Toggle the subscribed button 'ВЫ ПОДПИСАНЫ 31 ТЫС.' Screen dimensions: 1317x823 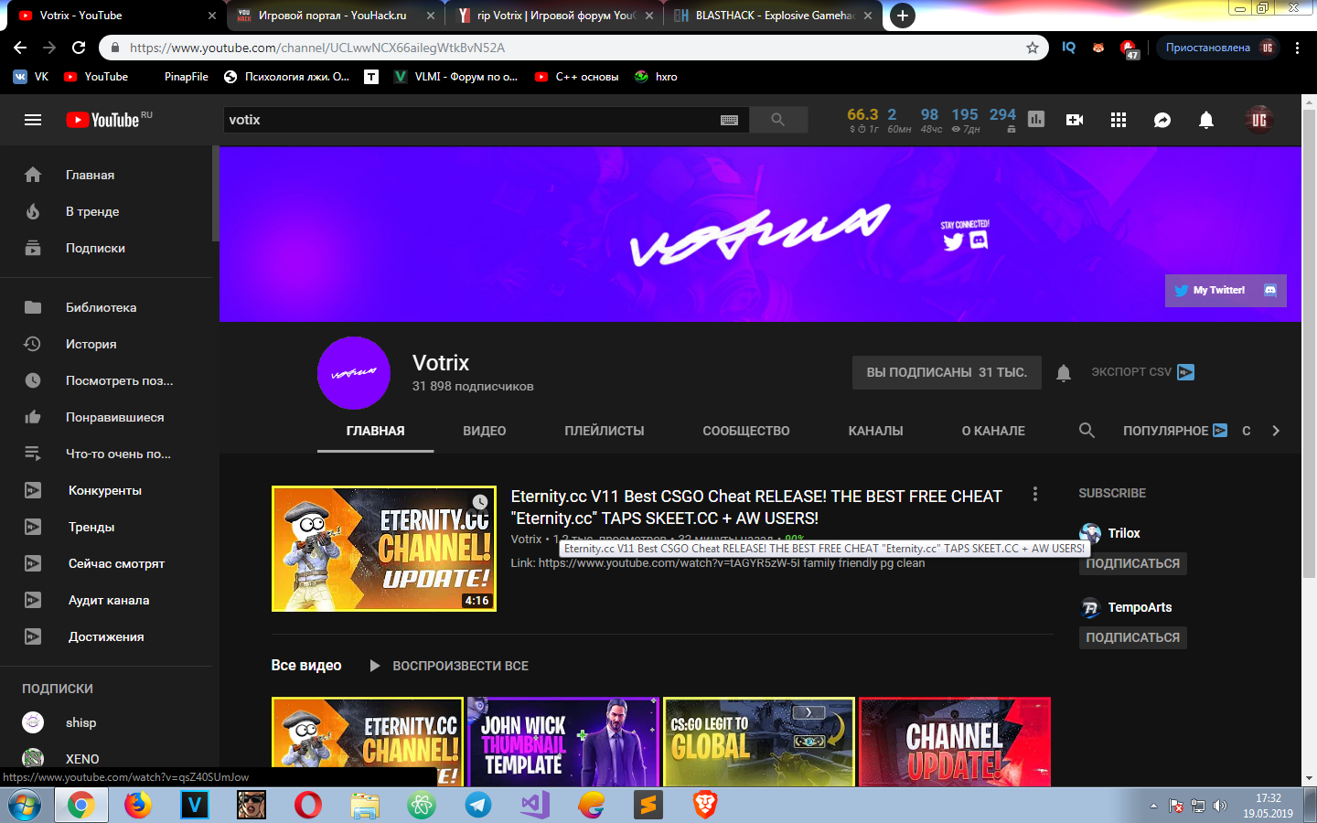[947, 372]
